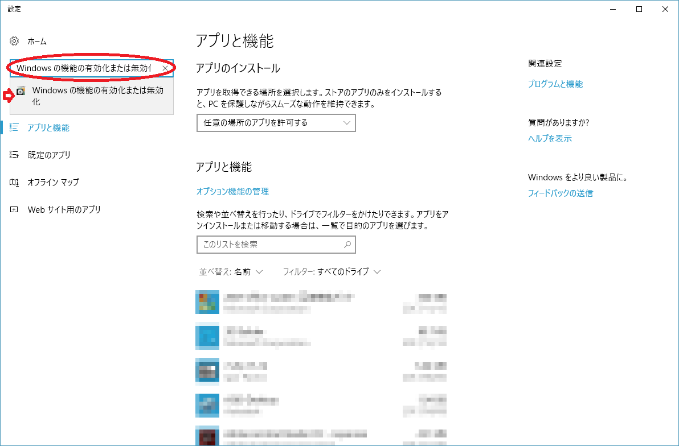Open Web サイト用のアプリ section
The image size is (679, 446).
pyautogui.click(x=64, y=209)
